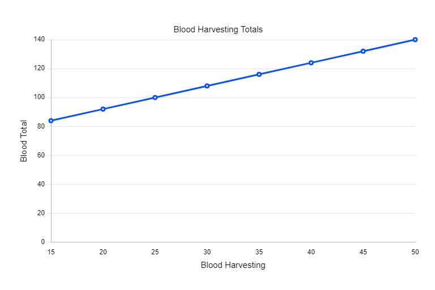435x290 pixels.
Task: Click the data point at x-value 15
Action: pos(51,121)
